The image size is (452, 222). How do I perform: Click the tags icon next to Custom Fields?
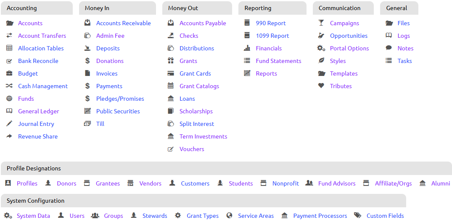[357, 215]
